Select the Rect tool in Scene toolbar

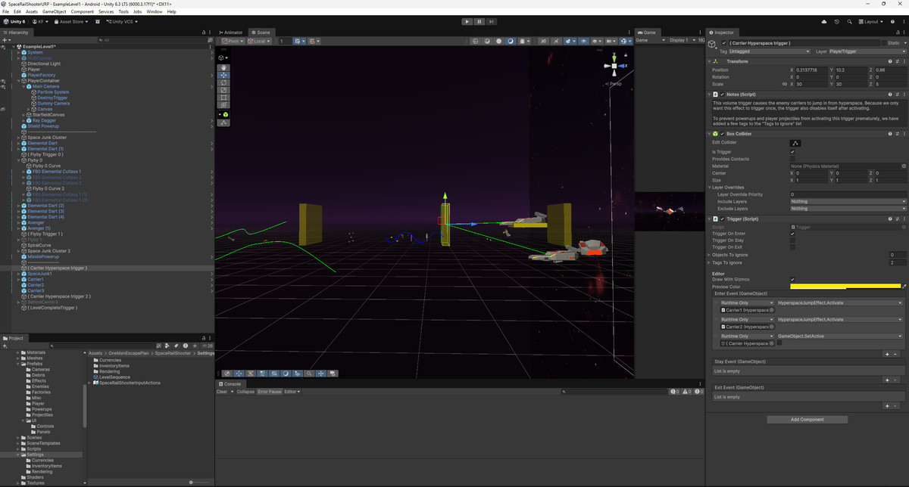tap(223, 98)
